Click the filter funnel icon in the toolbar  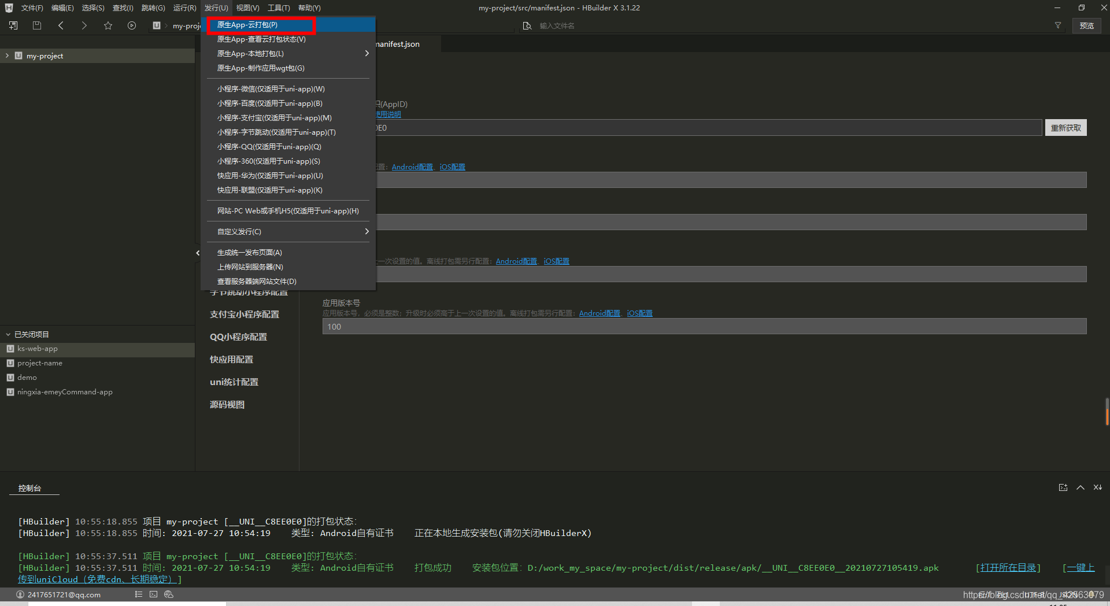1058,25
